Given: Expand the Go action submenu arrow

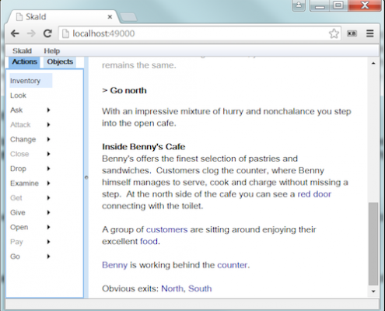Looking at the screenshot, I should pos(48,257).
